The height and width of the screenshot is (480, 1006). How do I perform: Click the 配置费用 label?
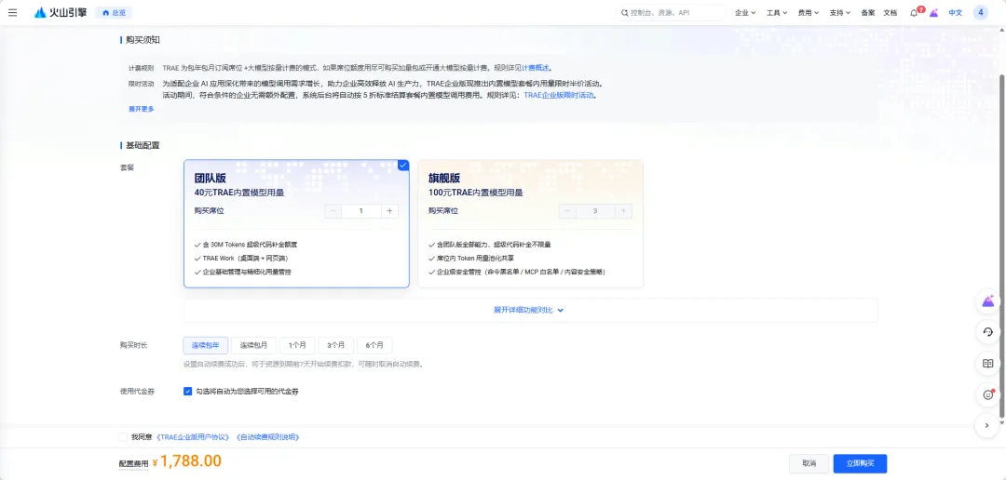pyautogui.click(x=133, y=463)
